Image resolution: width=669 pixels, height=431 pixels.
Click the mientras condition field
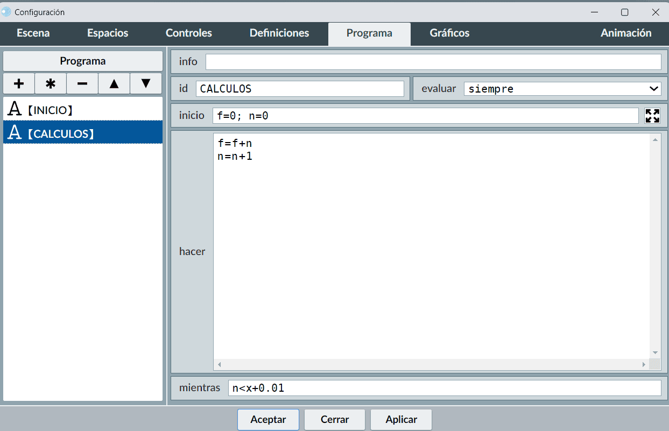[444, 388]
